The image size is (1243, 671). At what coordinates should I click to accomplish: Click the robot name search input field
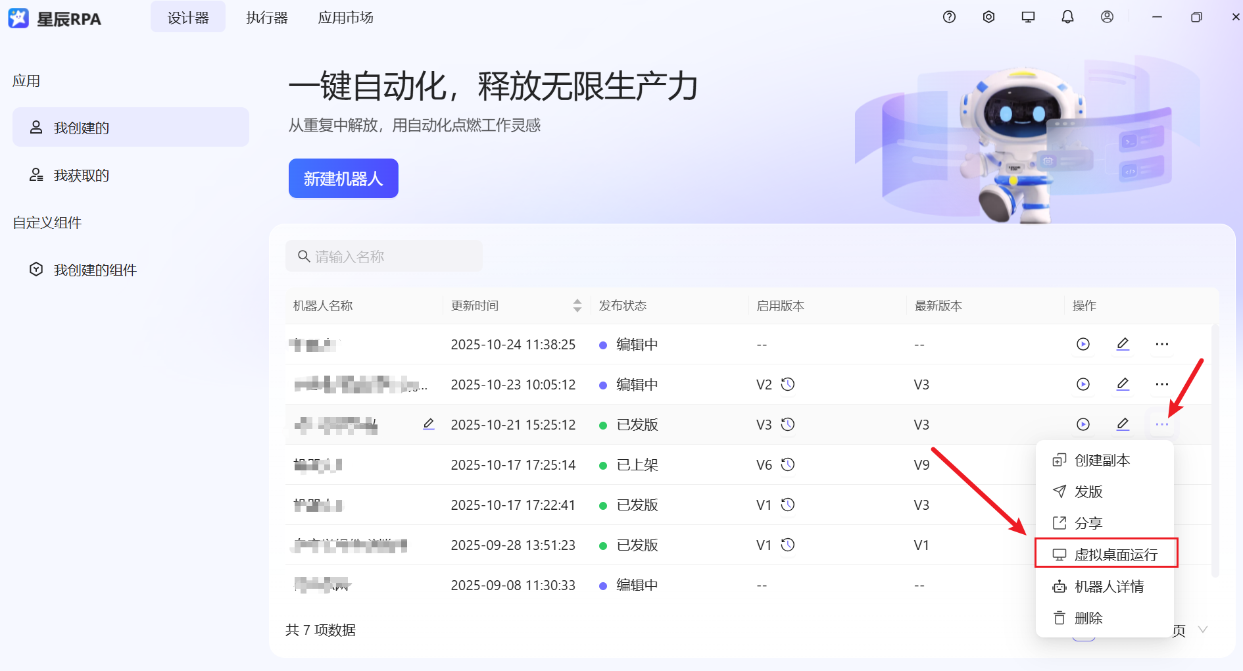[383, 256]
